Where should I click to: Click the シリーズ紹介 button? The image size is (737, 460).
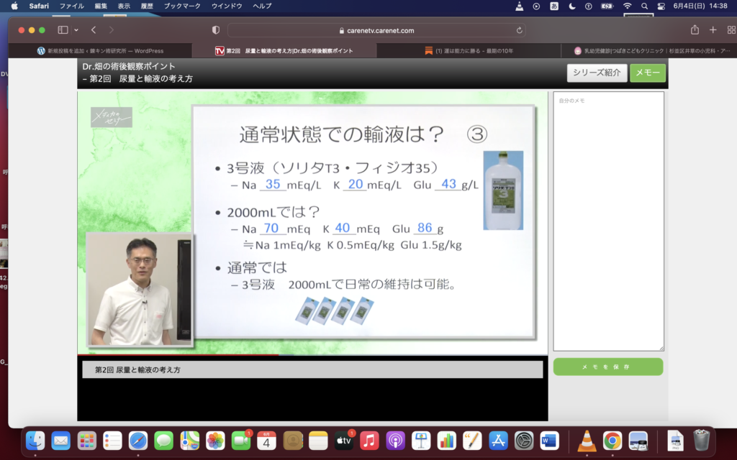(x=596, y=72)
